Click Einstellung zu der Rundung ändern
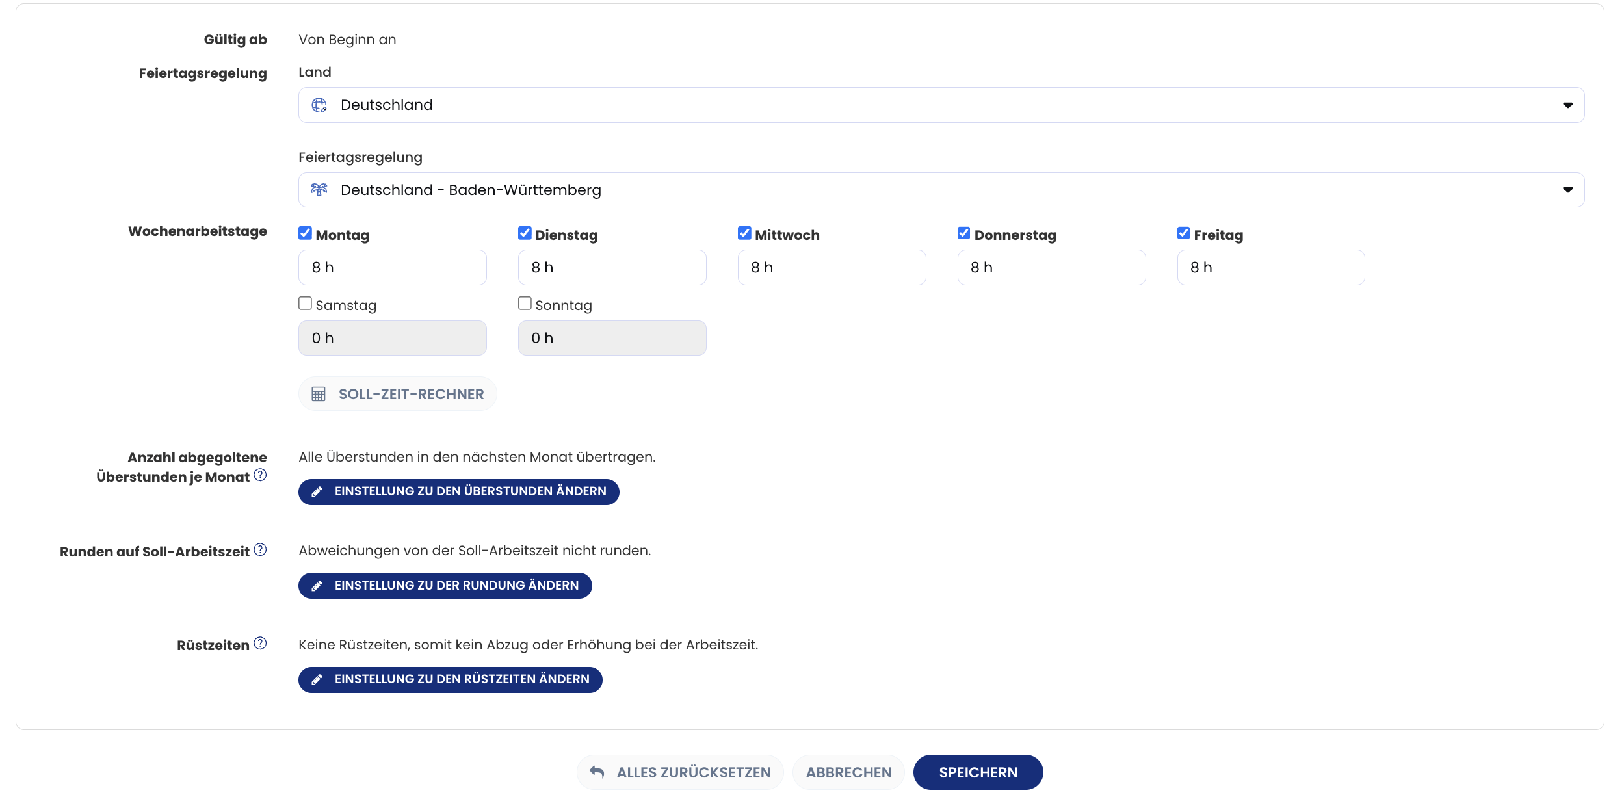Image resolution: width=1611 pixels, height=810 pixels. tap(445, 586)
